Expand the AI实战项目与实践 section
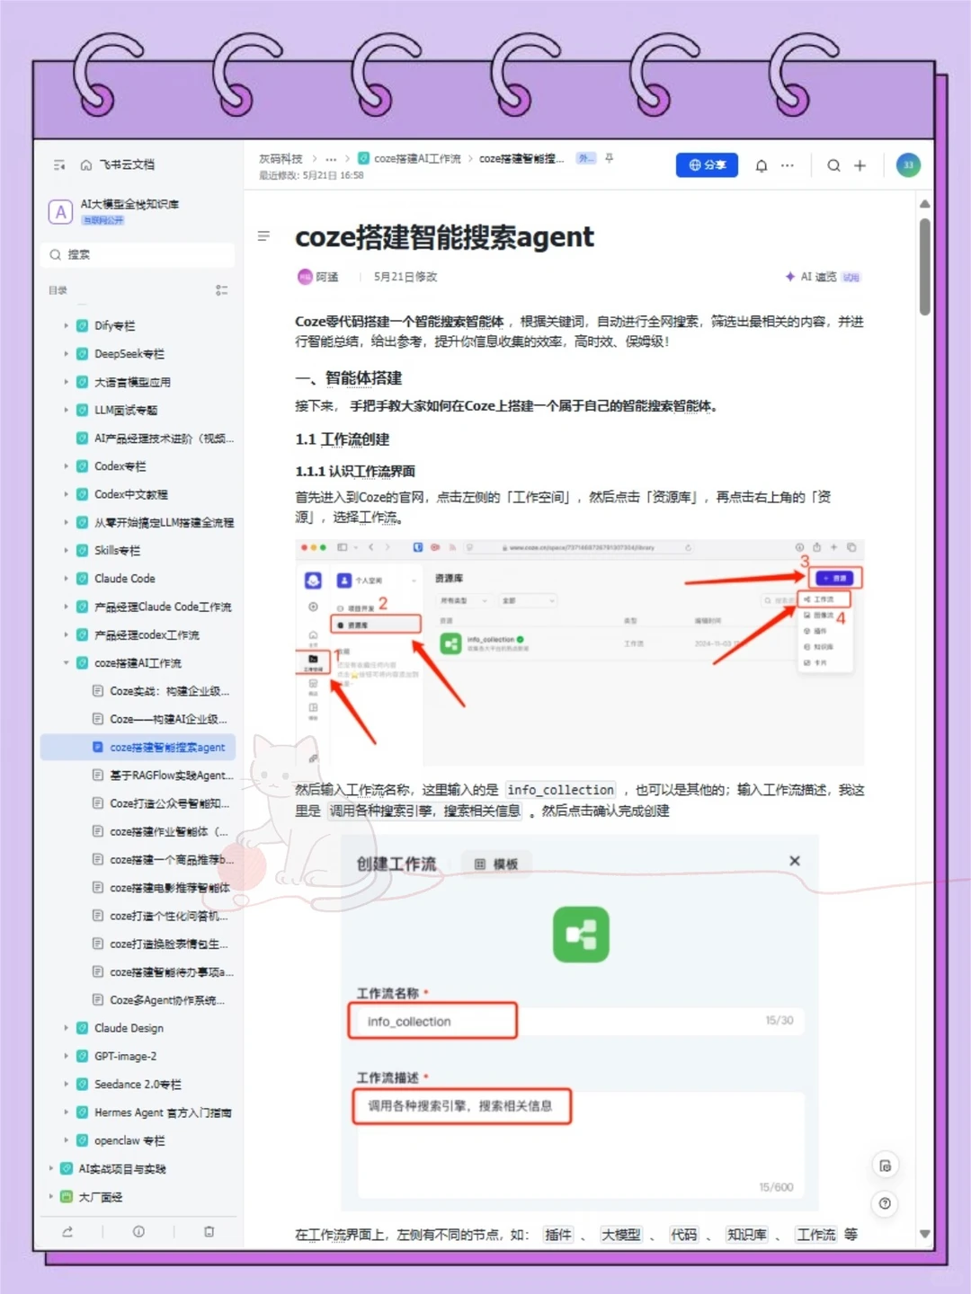 50,1169
